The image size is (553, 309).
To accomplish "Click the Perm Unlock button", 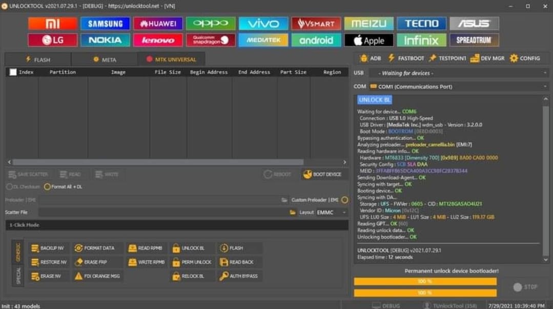I will click(192, 262).
